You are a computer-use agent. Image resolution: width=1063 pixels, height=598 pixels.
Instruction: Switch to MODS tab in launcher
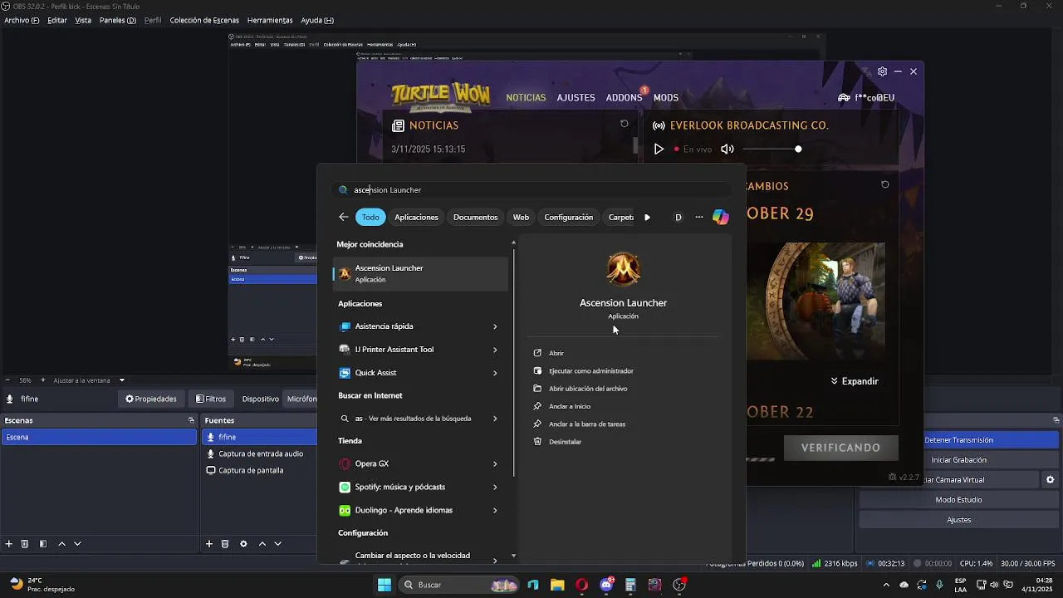coord(666,97)
